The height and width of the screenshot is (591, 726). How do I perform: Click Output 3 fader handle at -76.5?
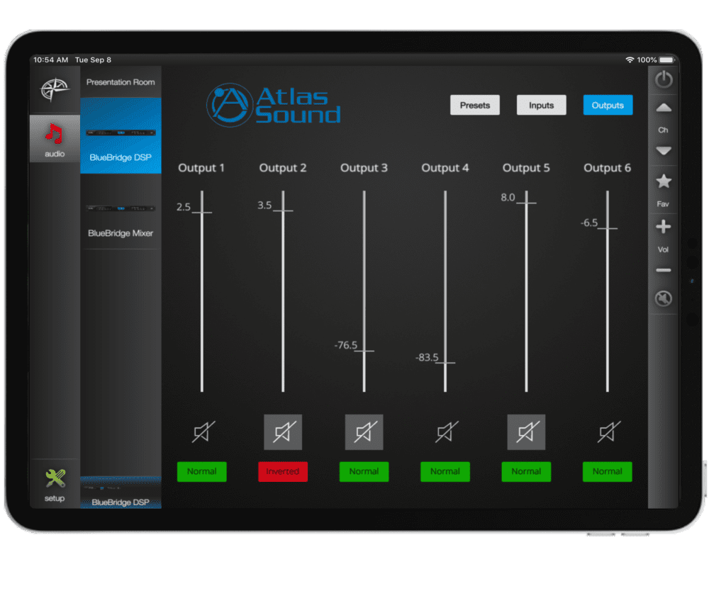pos(364,351)
